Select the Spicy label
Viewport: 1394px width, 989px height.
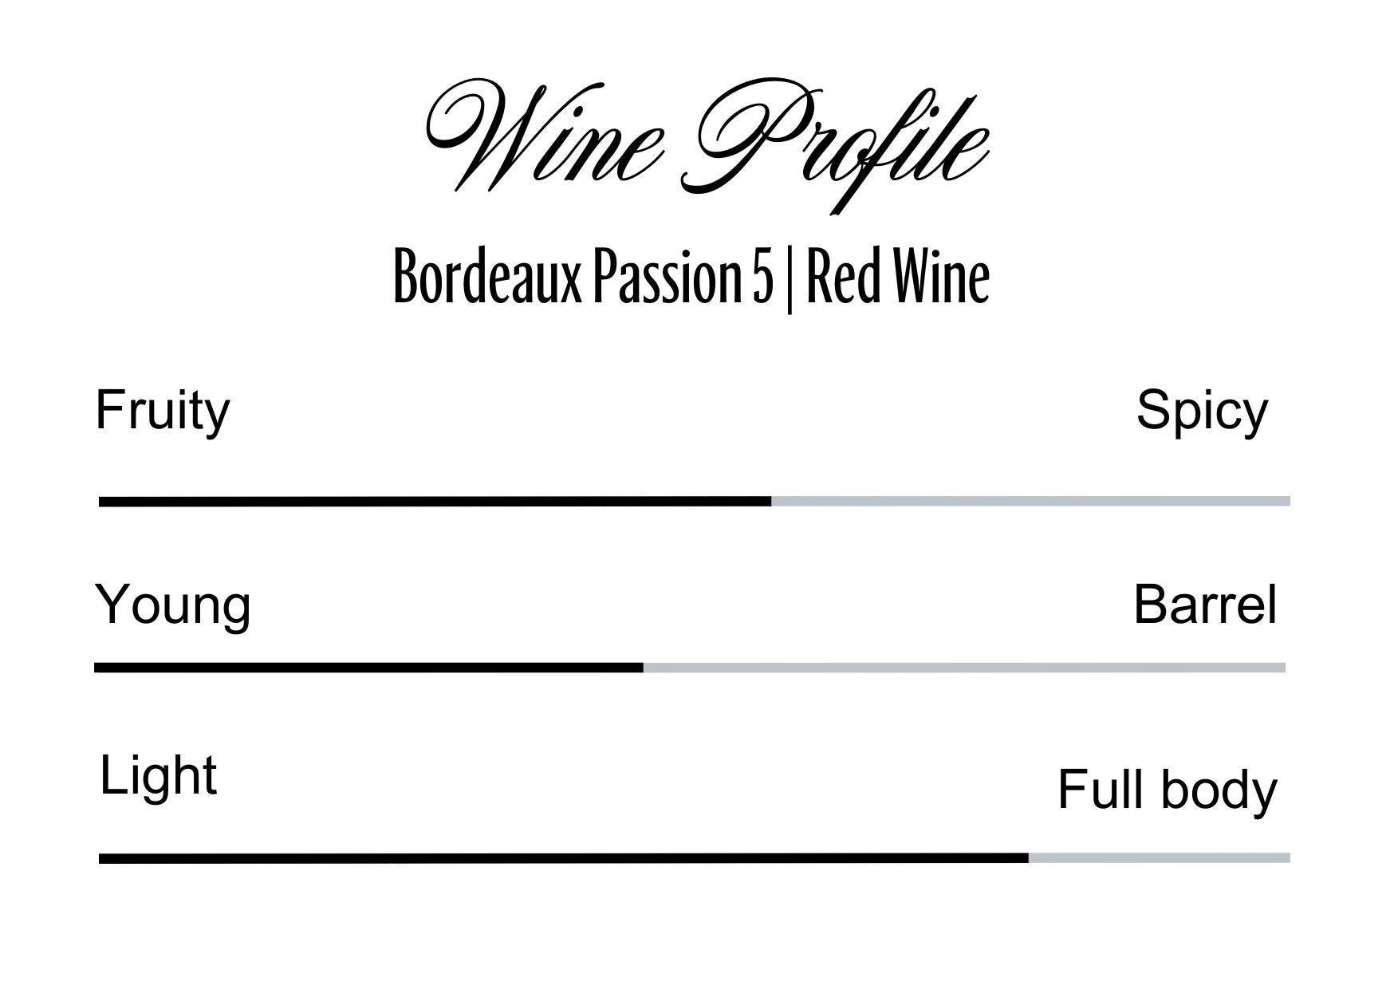pos(1201,411)
